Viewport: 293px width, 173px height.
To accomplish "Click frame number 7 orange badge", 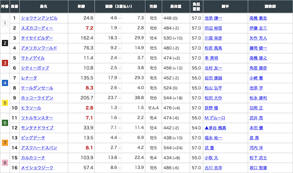I will tap(5, 143).
